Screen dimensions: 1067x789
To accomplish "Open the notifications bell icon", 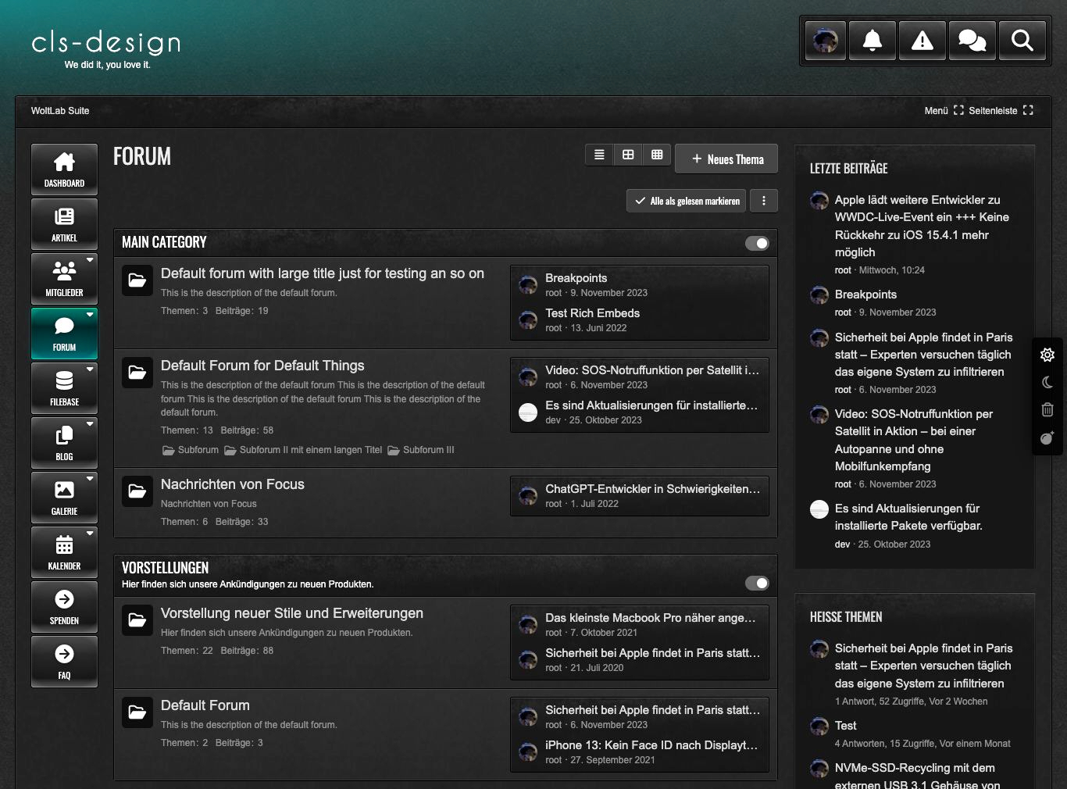I will [x=873, y=41].
